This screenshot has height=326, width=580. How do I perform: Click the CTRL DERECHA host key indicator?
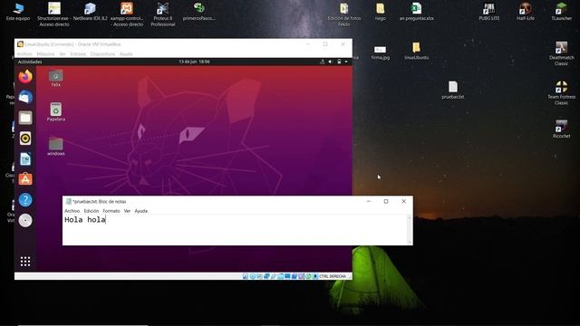click(x=333, y=276)
